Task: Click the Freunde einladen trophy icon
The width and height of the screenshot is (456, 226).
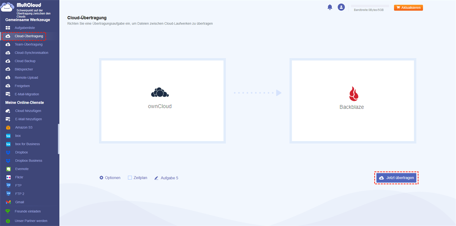Action: 8,211
